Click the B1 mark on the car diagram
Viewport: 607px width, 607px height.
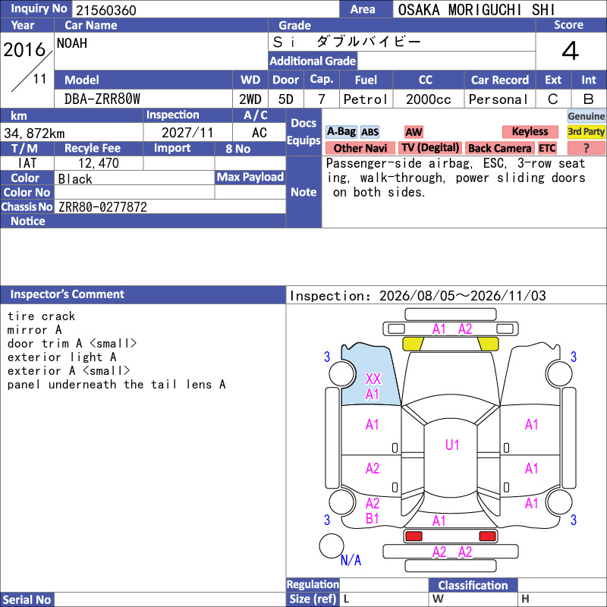click(372, 518)
